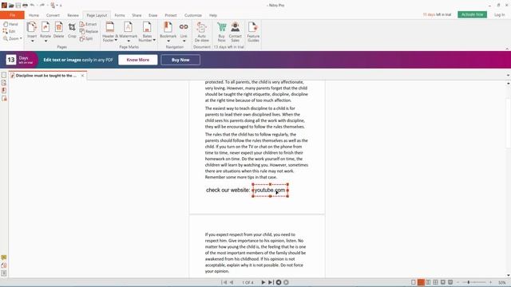
Task: Click the Watermark icon
Action: click(x=128, y=27)
